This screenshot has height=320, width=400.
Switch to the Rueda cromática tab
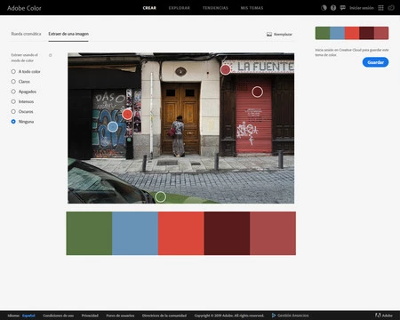pos(26,34)
